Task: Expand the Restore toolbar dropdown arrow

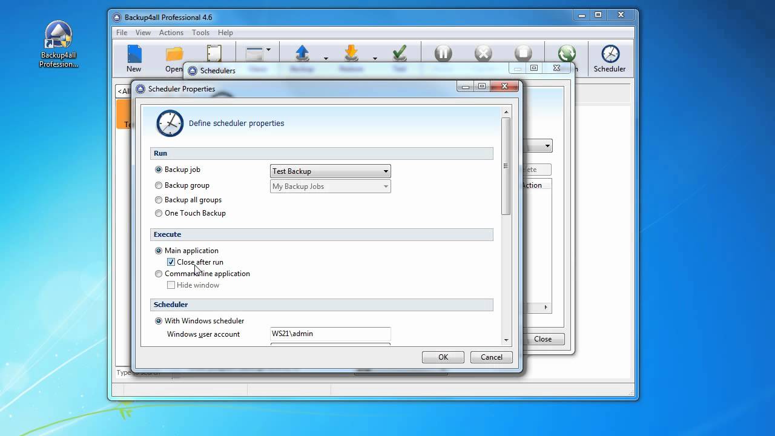Action: (x=375, y=59)
